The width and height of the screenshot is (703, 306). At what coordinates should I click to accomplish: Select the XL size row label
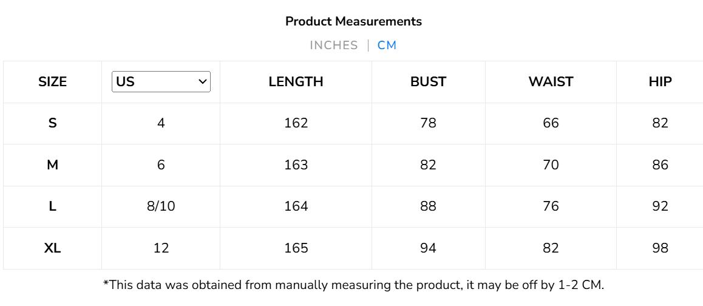pyautogui.click(x=53, y=248)
